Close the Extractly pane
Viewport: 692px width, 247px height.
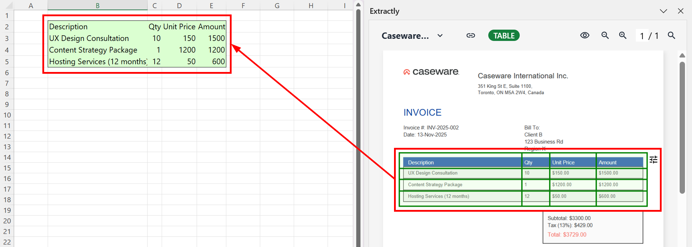point(681,11)
